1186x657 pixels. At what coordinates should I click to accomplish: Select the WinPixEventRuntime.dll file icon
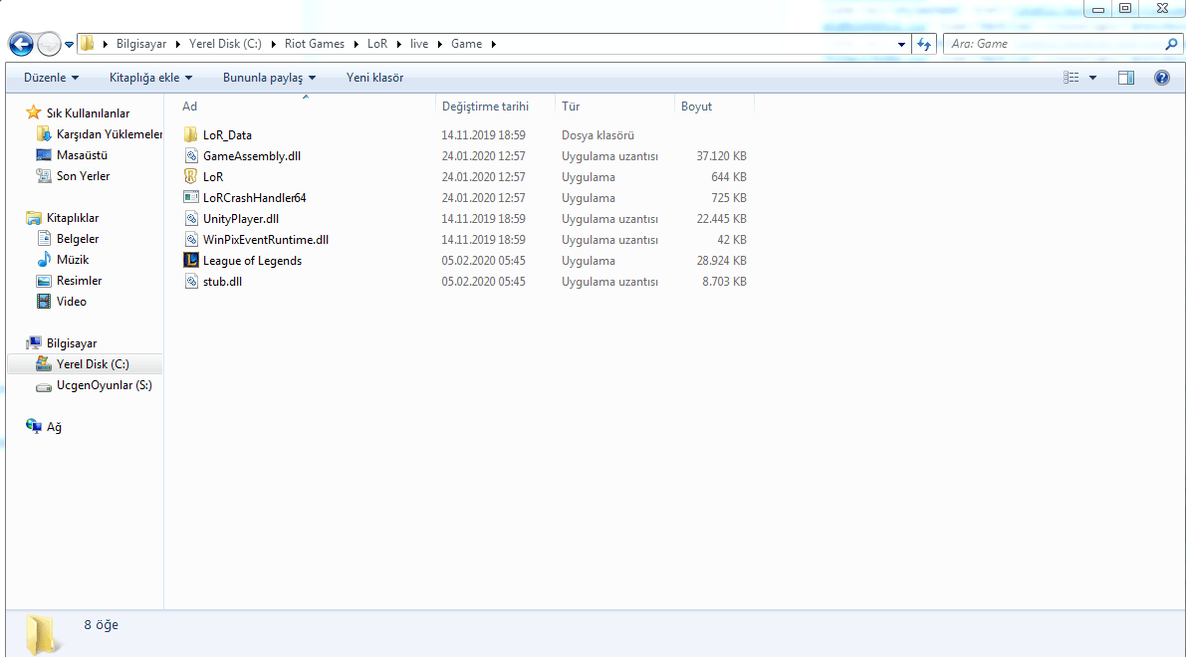coord(190,240)
